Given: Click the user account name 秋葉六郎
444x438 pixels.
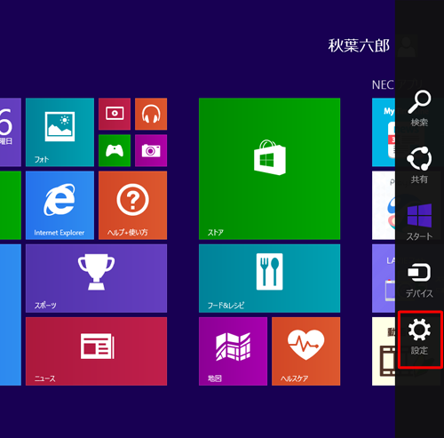Looking at the screenshot, I should [x=359, y=46].
